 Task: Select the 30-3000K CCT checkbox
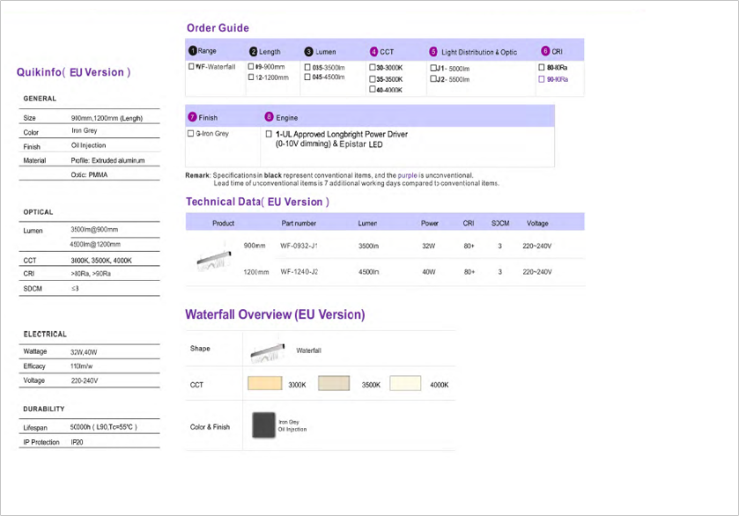coord(373,67)
